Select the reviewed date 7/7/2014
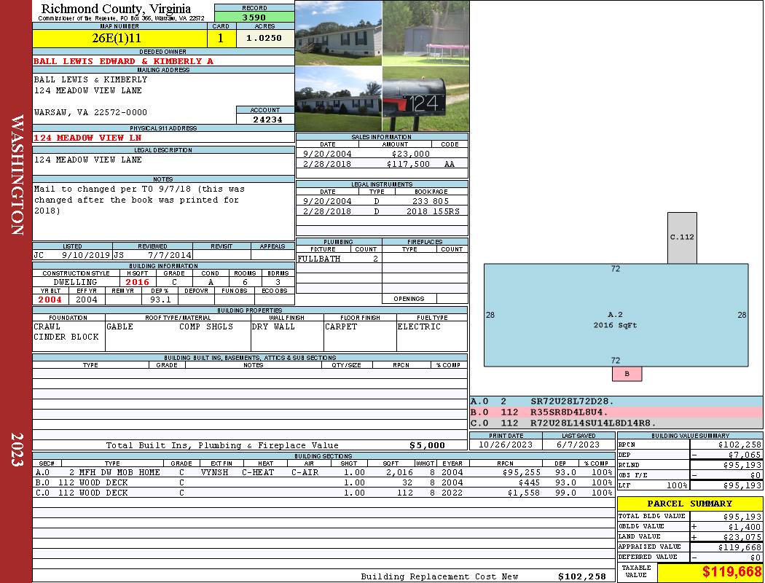 [x=169, y=254]
